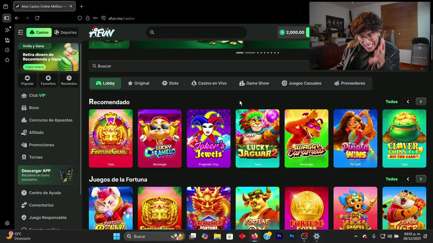Click the Copiar enlace button
The image size is (433, 243).
[34, 67]
